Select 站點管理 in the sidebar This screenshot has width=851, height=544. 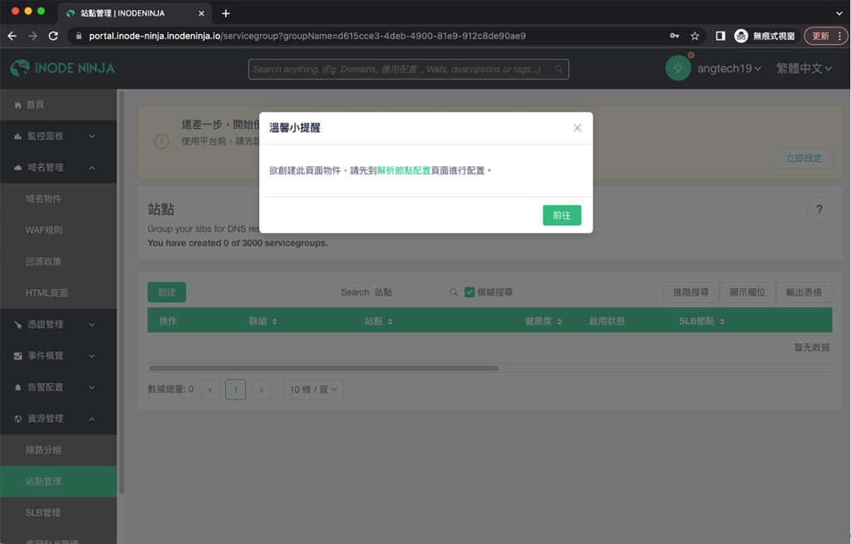point(58,482)
